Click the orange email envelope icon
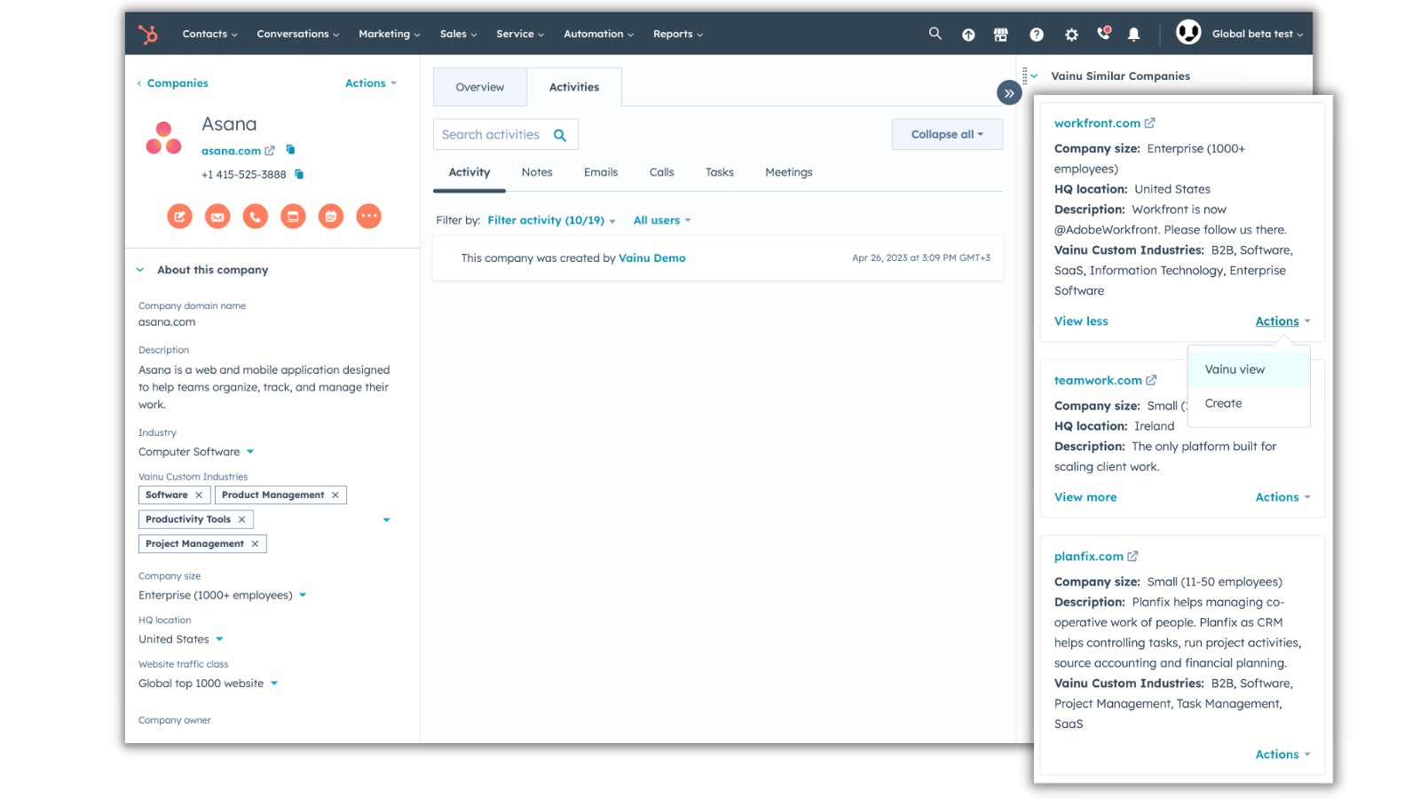This screenshot has height=799, width=1420. [x=217, y=216]
